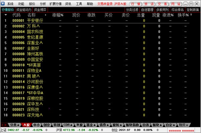The width and height of the screenshot is (201, 133).
Task: Select stock 国农科技 in the list
Action: [x=35, y=32]
